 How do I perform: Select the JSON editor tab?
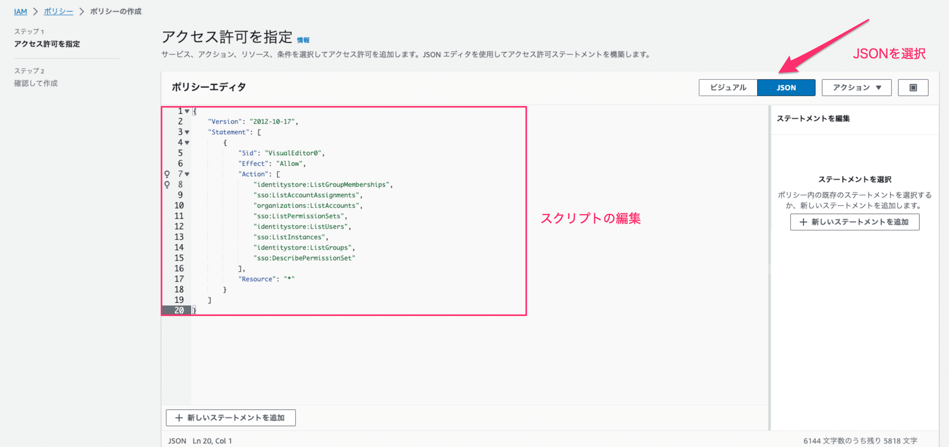point(786,87)
